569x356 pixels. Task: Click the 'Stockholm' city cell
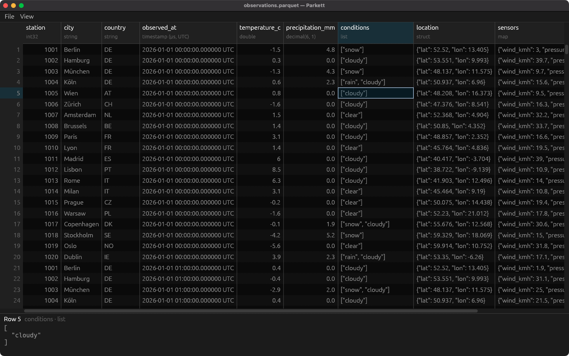click(x=81, y=235)
